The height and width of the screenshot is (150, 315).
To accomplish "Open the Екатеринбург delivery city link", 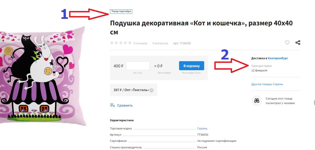I will pos(278,58).
